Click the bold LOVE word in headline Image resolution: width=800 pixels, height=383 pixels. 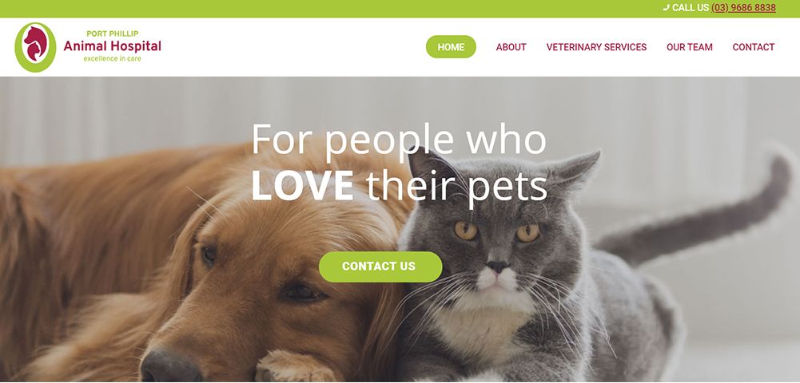303,185
